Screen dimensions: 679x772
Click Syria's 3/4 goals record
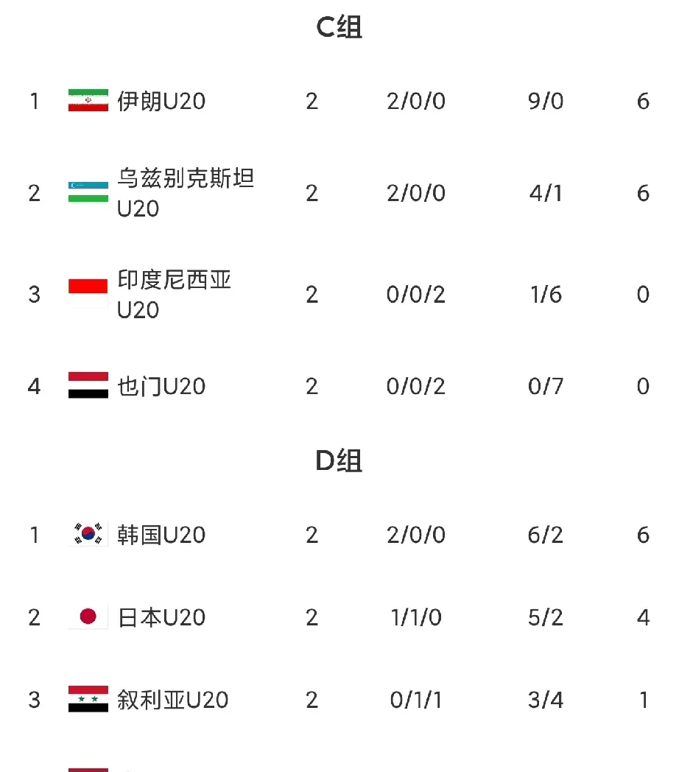pyautogui.click(x=546, y=699)
